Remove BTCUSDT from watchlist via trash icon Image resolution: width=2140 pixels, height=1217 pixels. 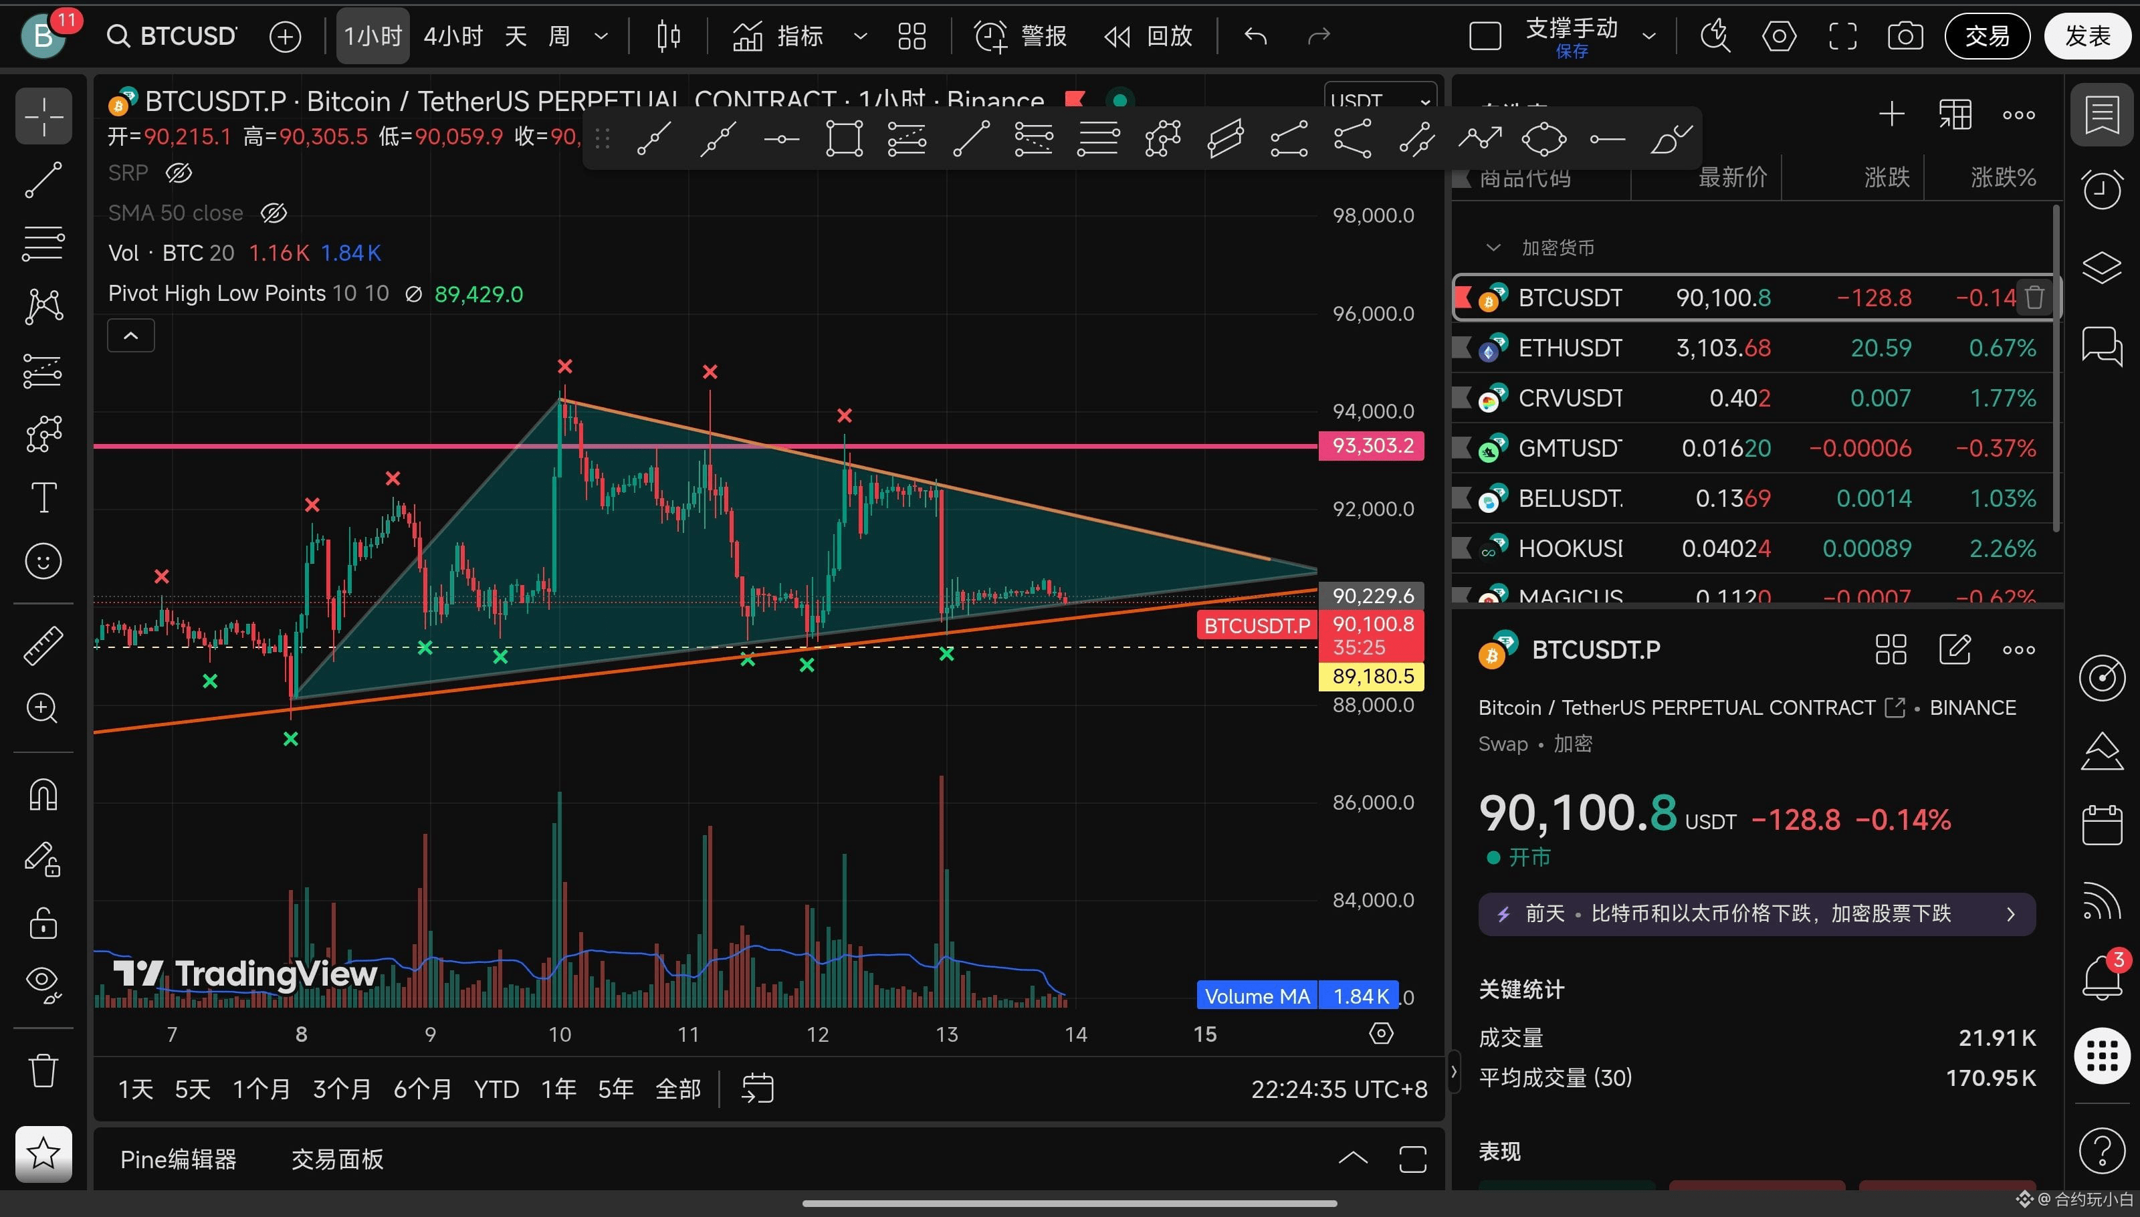2034,298
